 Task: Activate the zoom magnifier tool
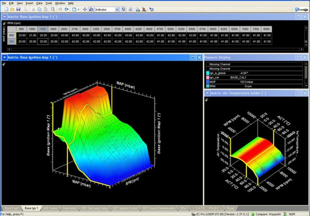(91, 9)
